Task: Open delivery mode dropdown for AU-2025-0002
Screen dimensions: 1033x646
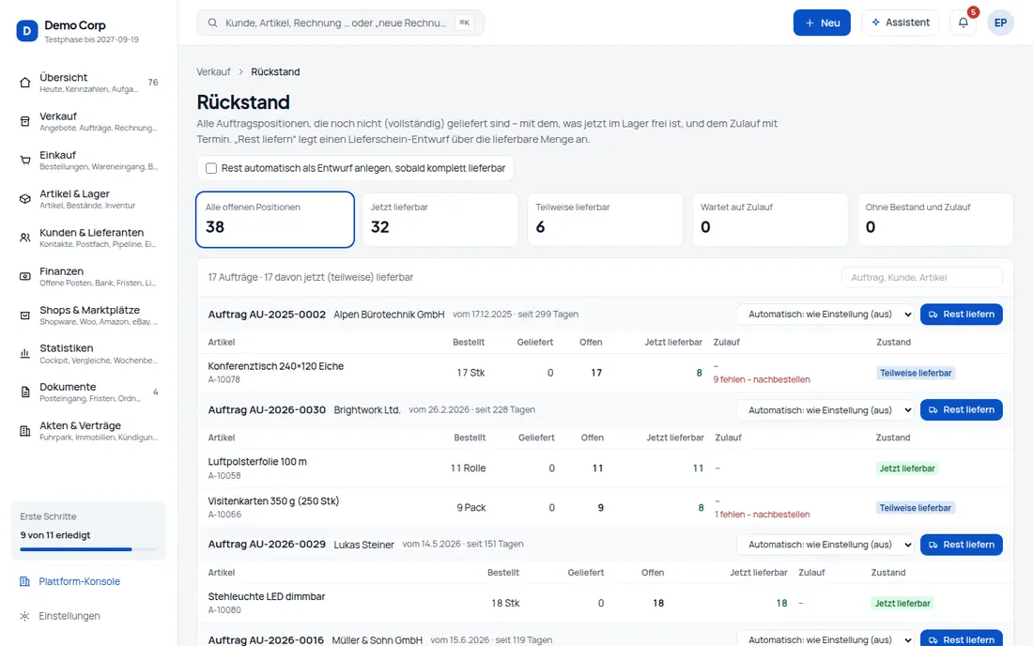Action: pyautogui.click(x=826, y=315)
